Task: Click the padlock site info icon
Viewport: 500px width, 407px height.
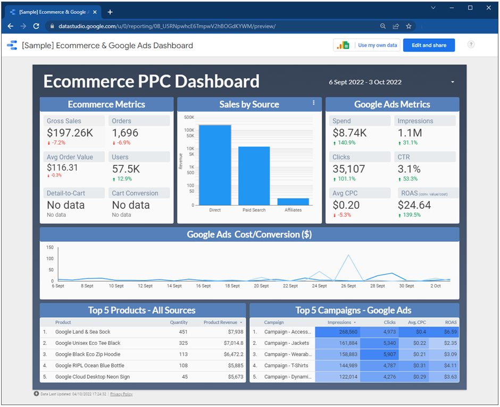Action: (52, 26)
